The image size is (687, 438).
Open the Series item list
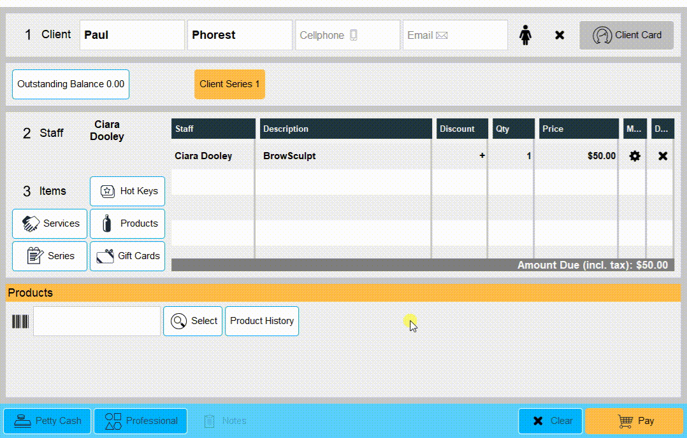click(50, 256)
